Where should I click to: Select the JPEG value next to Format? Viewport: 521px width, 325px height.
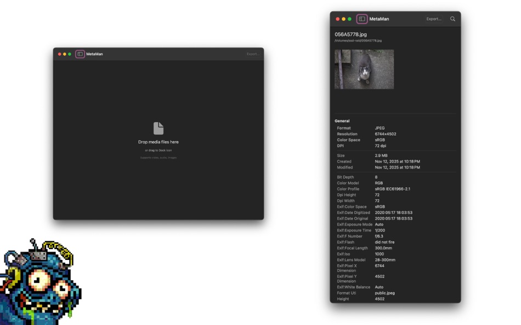380,127
